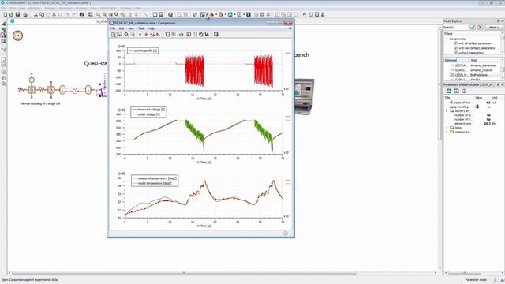Click the laptop image on the sketch

click(304, 96)
